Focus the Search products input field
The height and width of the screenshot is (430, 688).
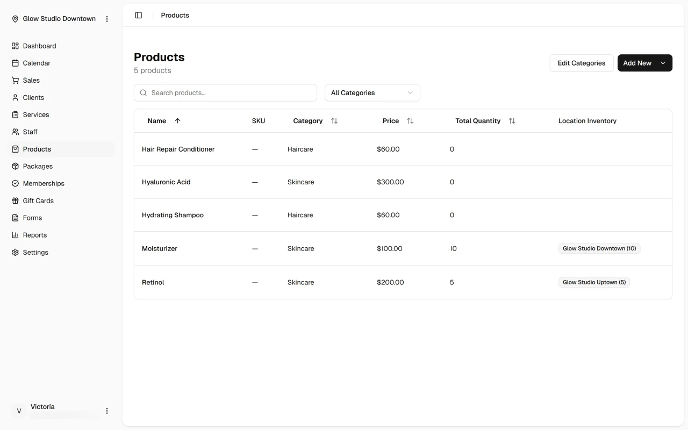click(x=225, y=93)
